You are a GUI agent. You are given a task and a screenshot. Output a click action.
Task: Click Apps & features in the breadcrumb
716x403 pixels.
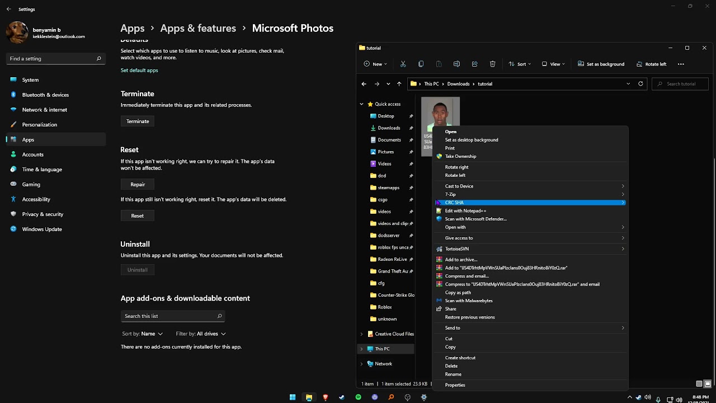click(x=198, y=28)
